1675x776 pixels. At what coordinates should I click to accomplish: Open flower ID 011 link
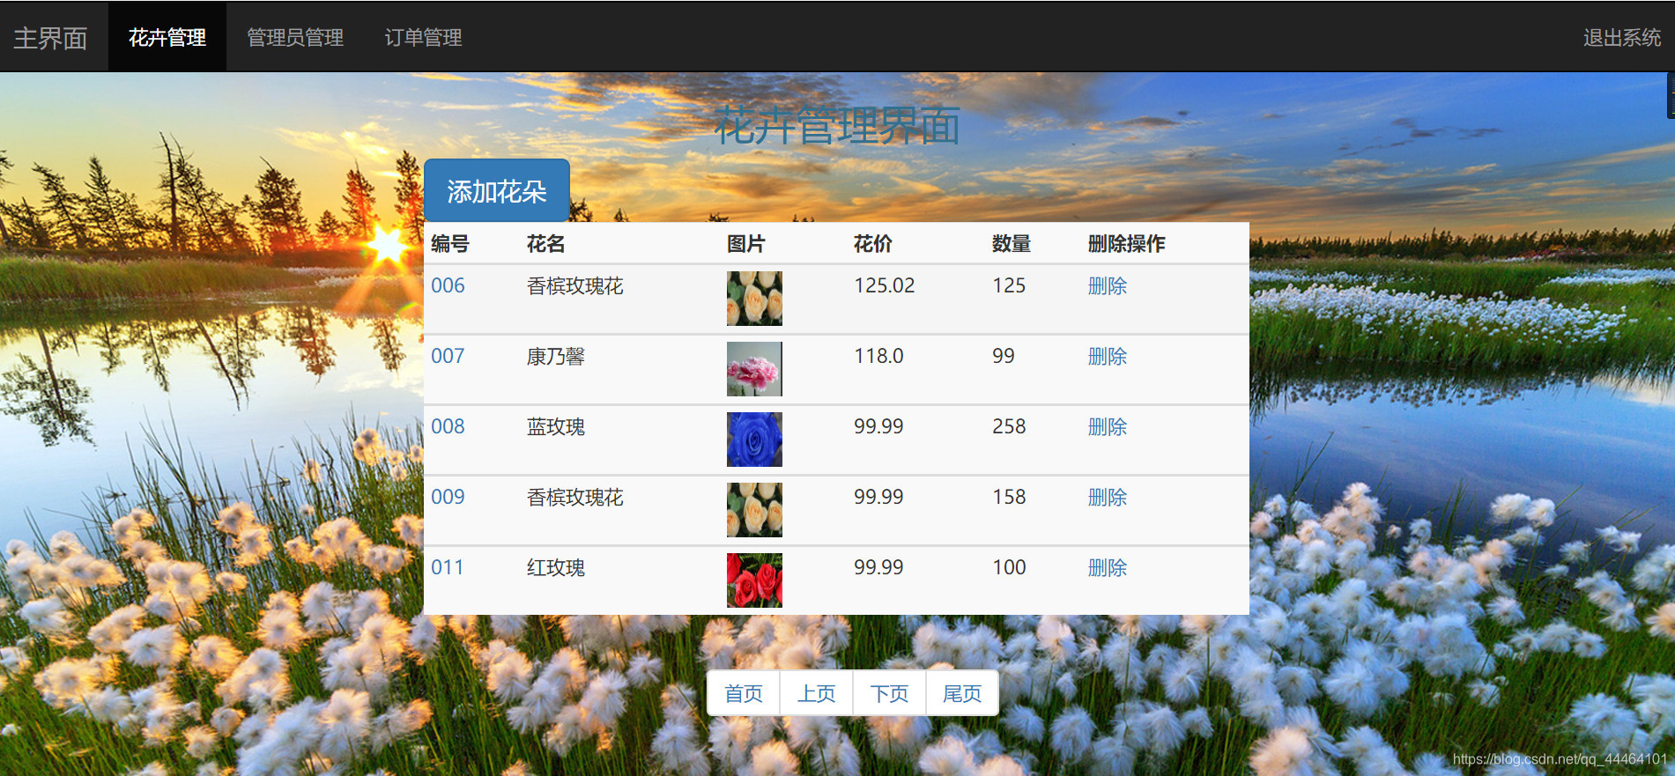click(x=448, y=567)
